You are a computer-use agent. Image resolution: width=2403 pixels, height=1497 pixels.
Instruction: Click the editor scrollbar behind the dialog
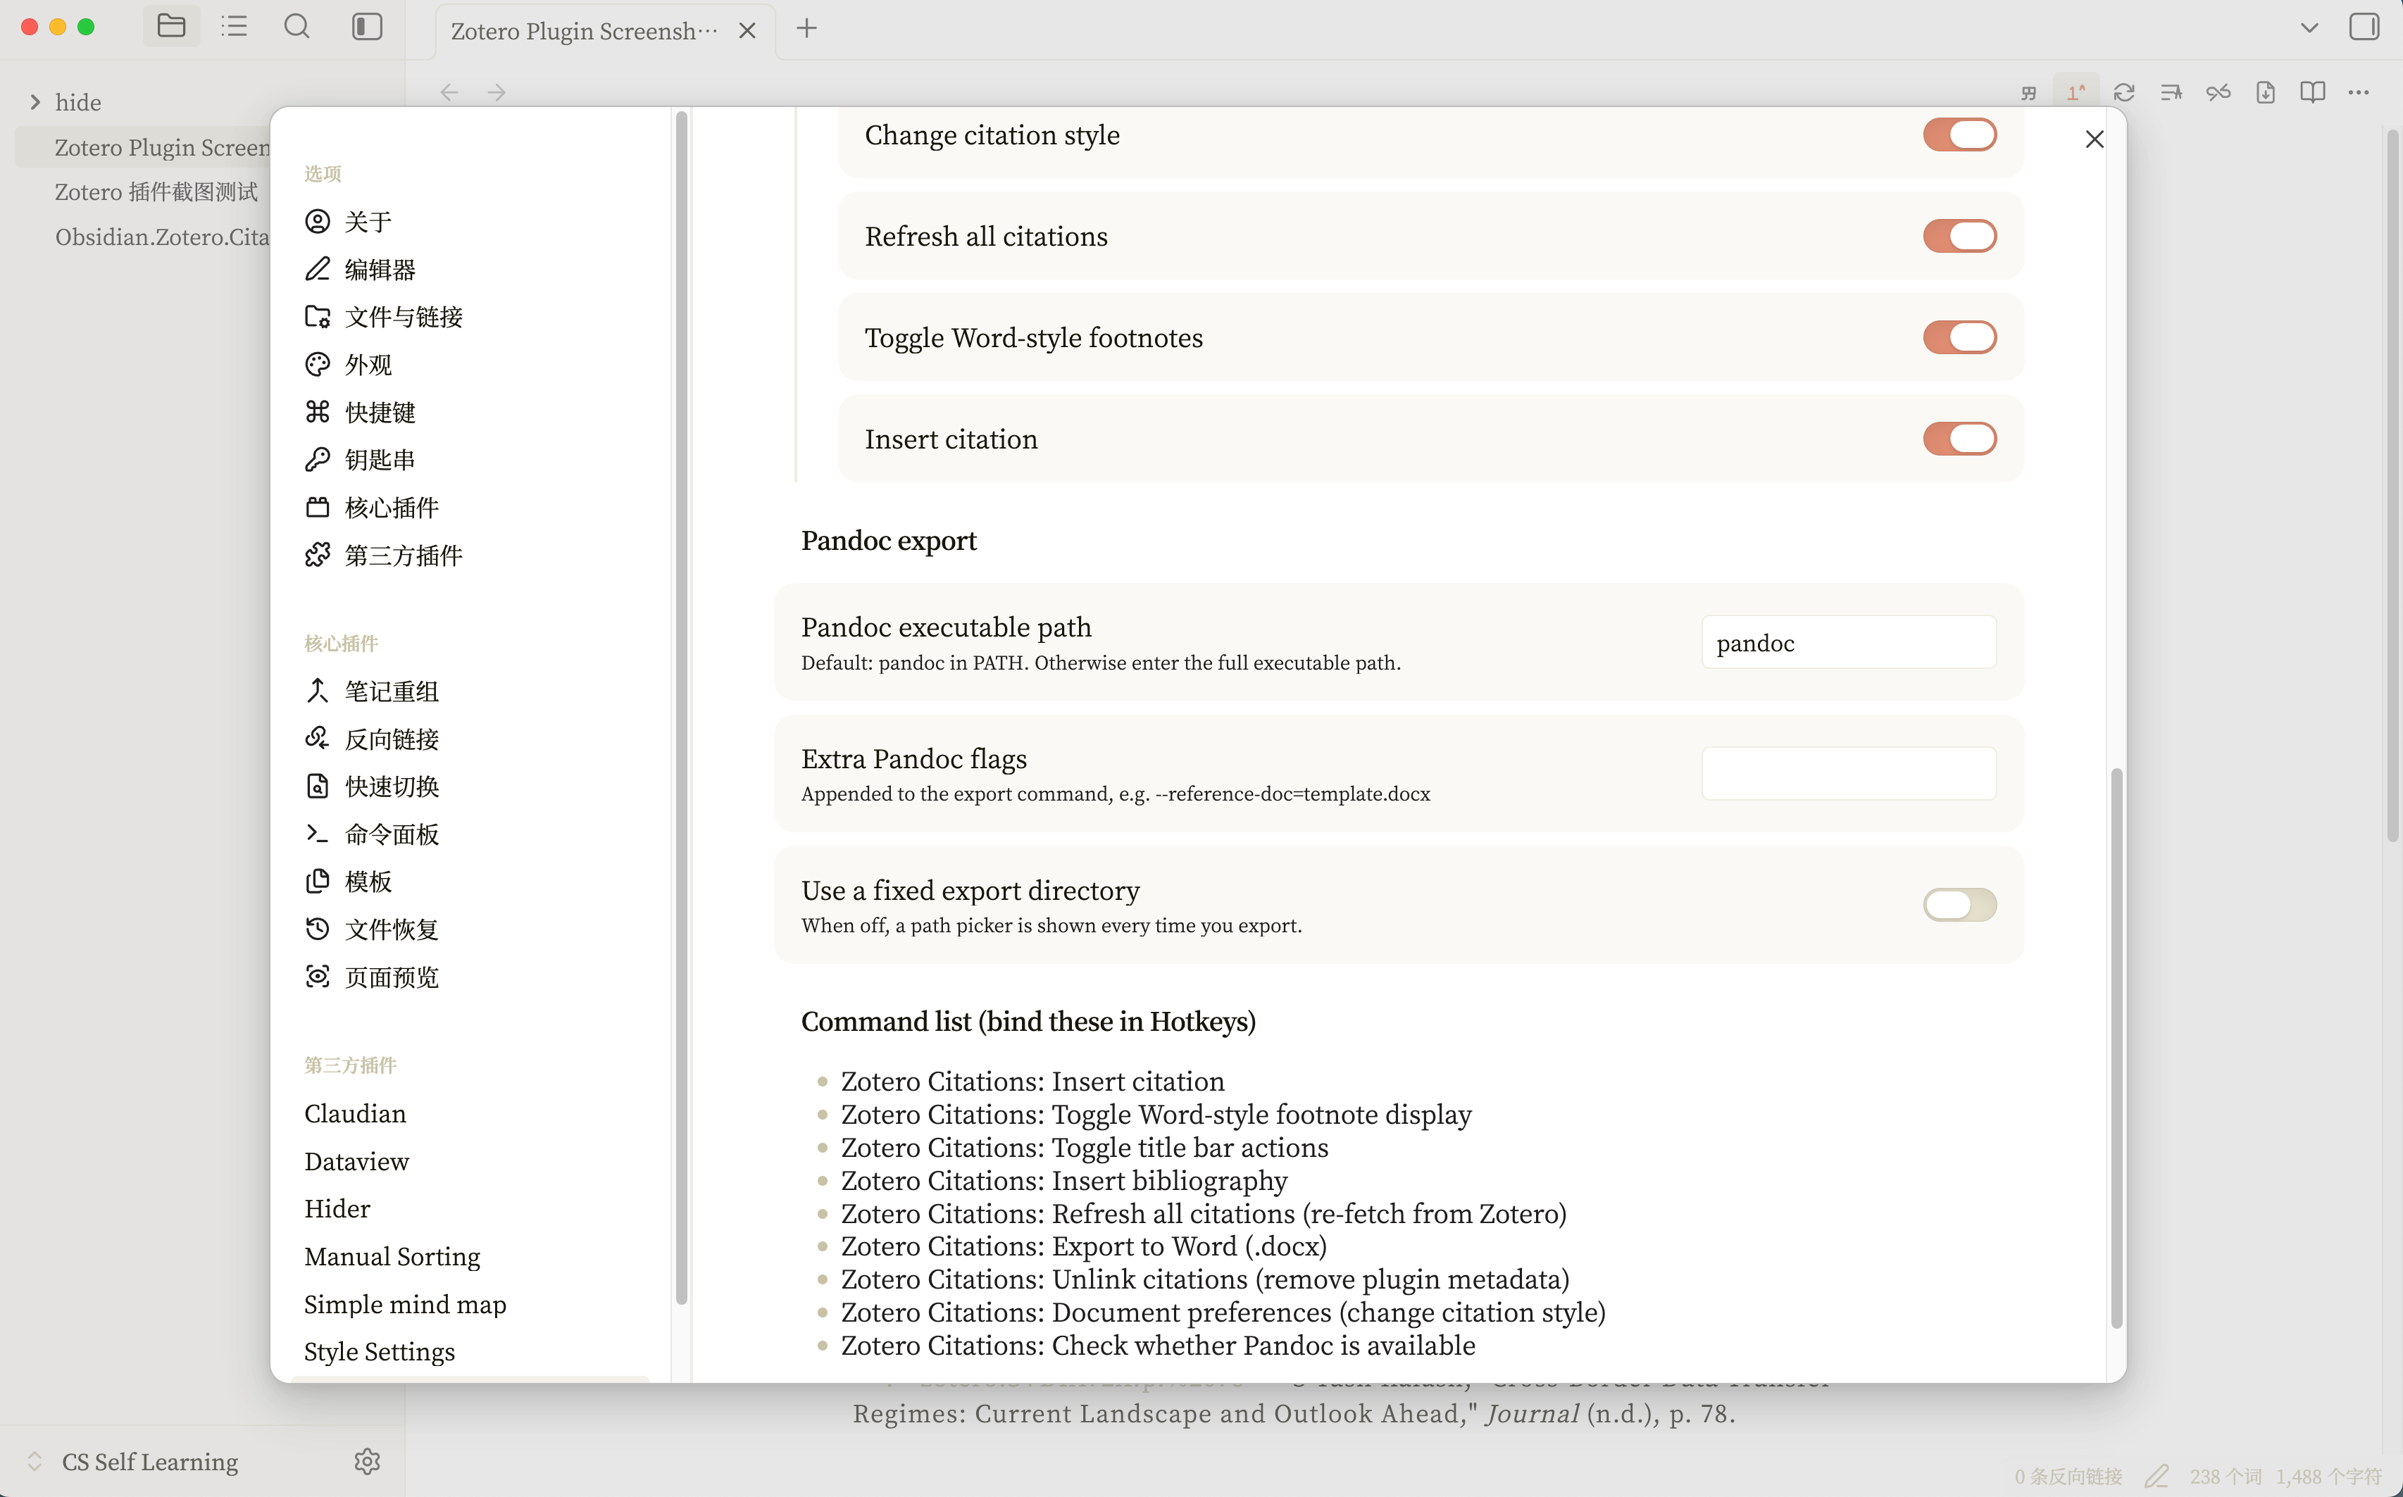(2392, 485)
